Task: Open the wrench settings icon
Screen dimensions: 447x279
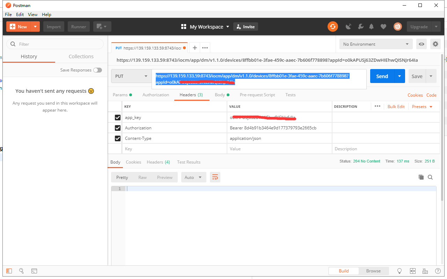Action: click(361, 27)
